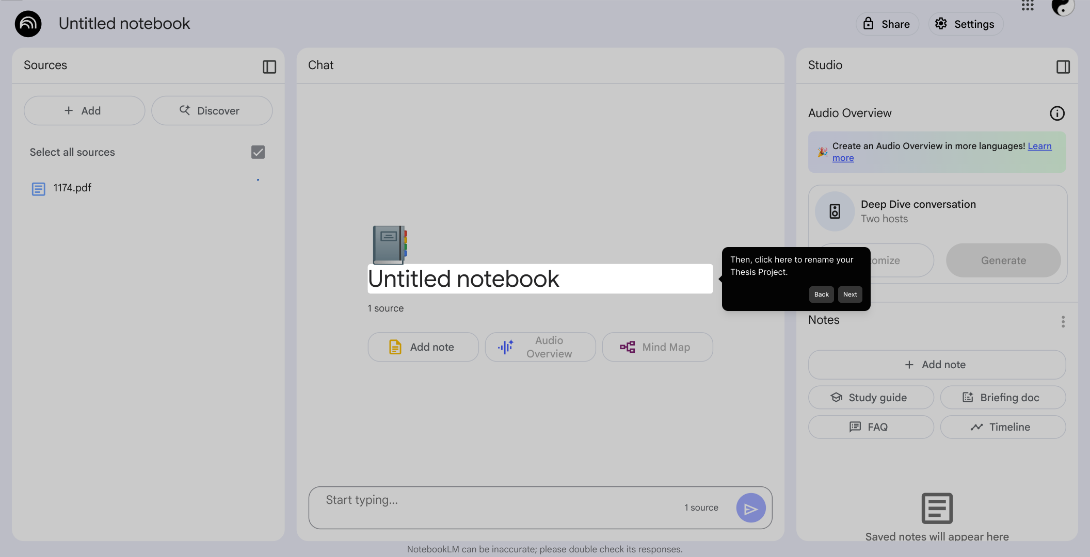This screenshot has height=557, width=1090.
Task: Toggle the Select all sources checkbox
Action: pyautogui.click(x=258, y=152)
